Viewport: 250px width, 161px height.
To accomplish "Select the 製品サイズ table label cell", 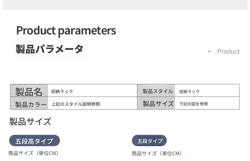I will click(158, 104).
